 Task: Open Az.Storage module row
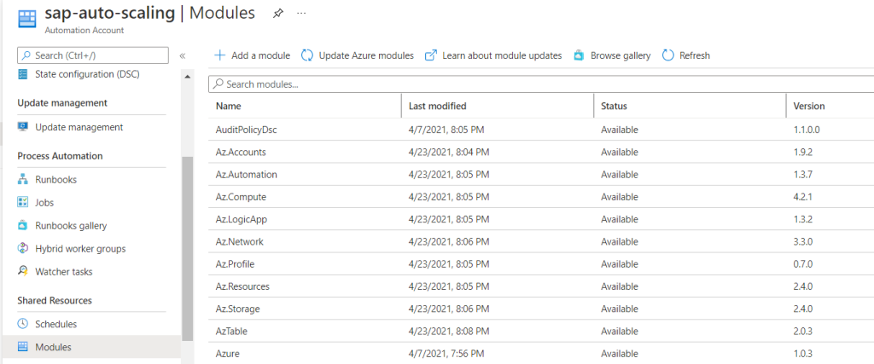click(540, 309)
